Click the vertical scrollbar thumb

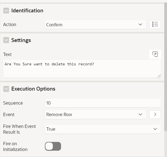(x=166, y=67)
